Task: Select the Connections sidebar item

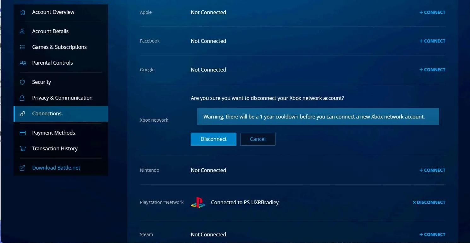Action: (x=61, y=113)
